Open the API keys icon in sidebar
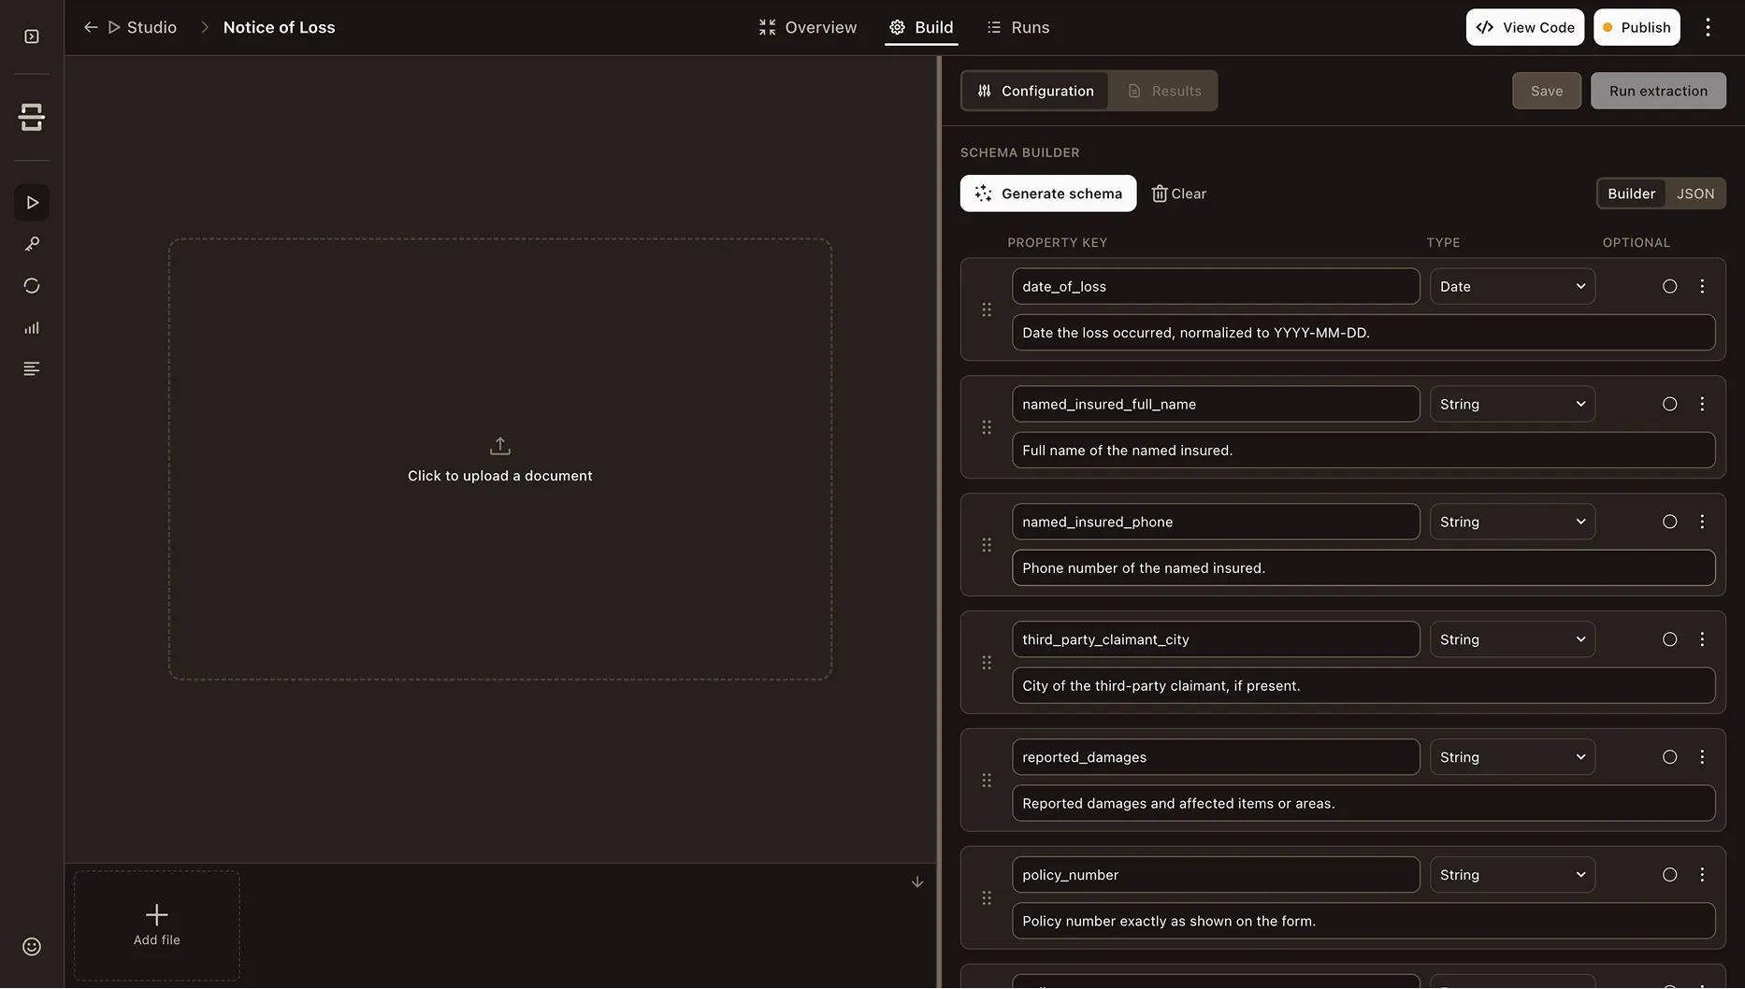The height and width of the screenshot is (989, 1745). pyautogui.click(x=32, y=244)
